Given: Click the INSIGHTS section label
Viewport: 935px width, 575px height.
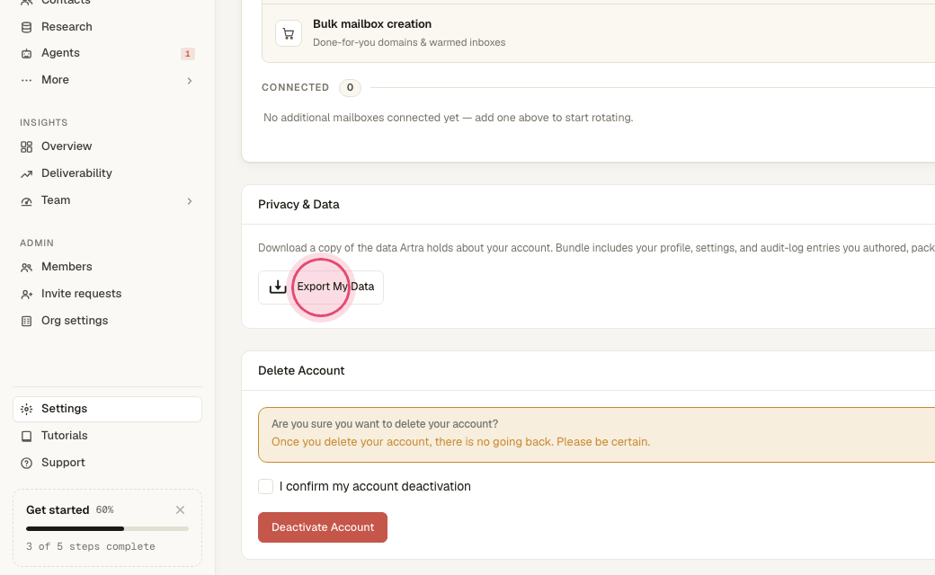Looking at the screenshot, I should tap(43, 123).
